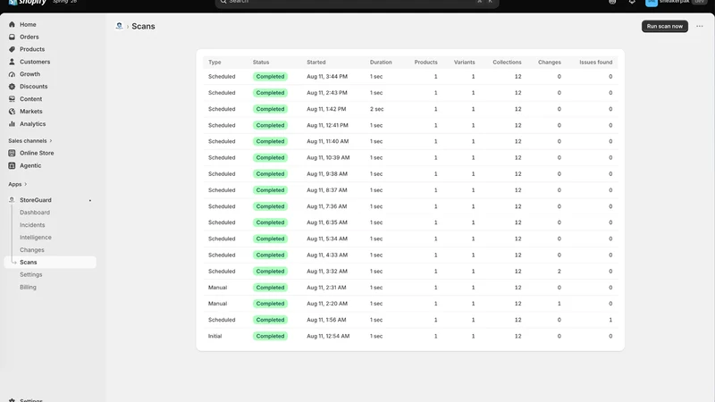Open StoreGuard Intelligence
This screenshot has height=402, width=715.
36,237
